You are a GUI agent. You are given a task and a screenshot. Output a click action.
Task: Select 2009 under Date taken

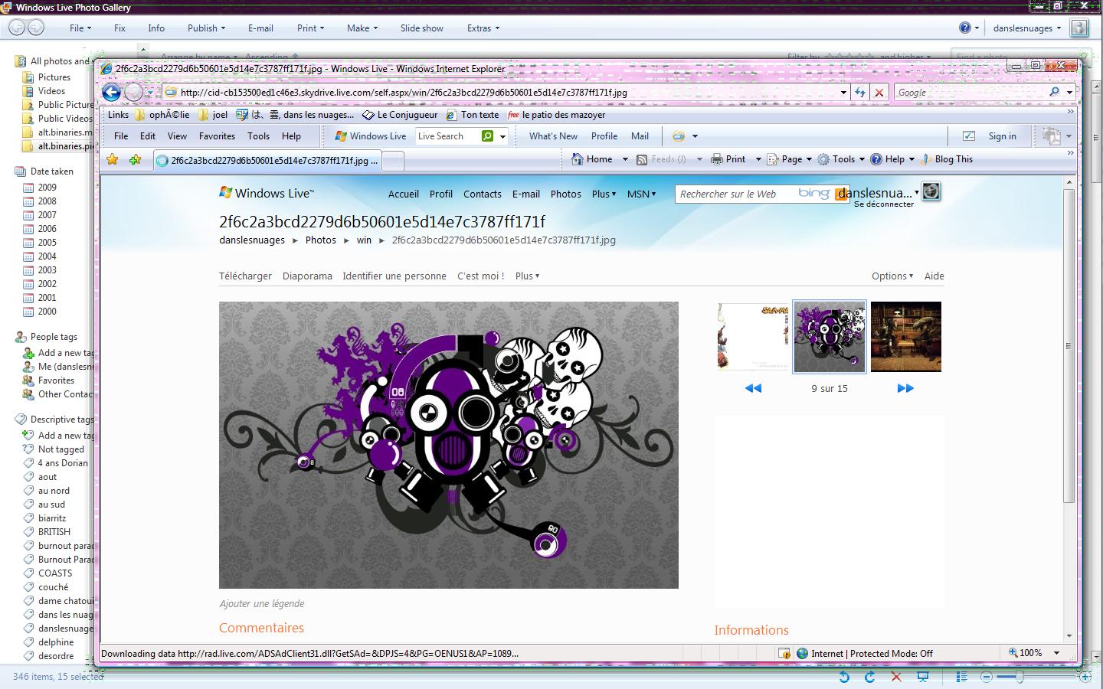47,188
